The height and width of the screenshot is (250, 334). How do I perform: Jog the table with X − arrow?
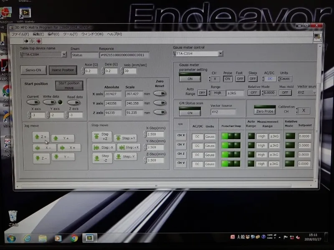pyautogui.click(x=45, y=148)
